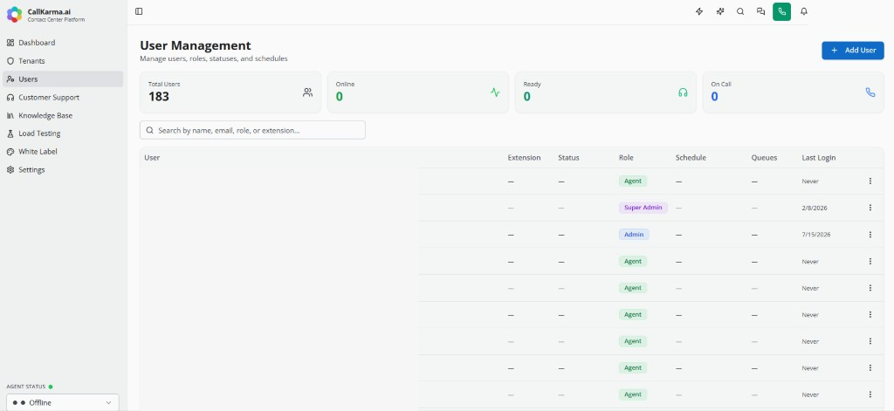Click the pulse icon in Online card

[495, 92]
